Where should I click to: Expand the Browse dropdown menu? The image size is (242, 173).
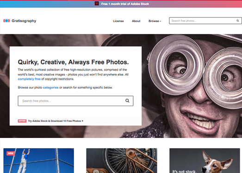pyautogui.click(x=155, y=21)
